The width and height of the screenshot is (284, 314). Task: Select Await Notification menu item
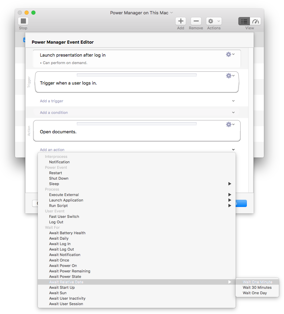point(137,255)
